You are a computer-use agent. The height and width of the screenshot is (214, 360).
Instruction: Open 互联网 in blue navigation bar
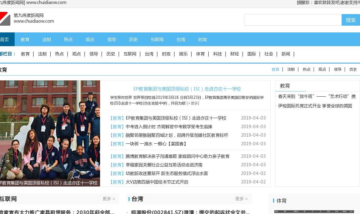[157, 39]
